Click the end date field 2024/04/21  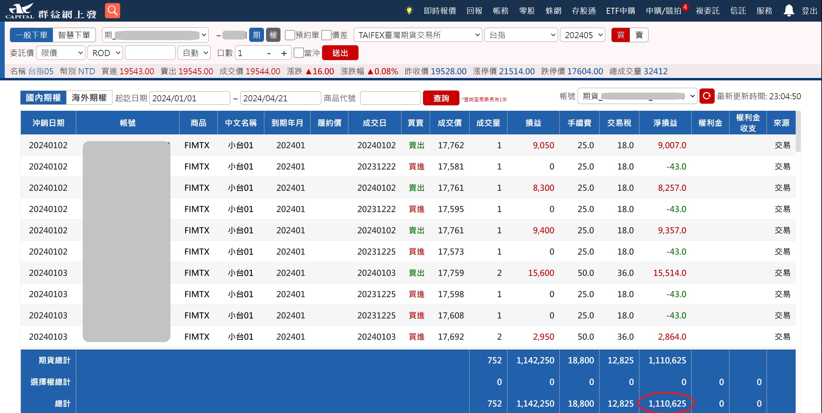tap(281, 98)
